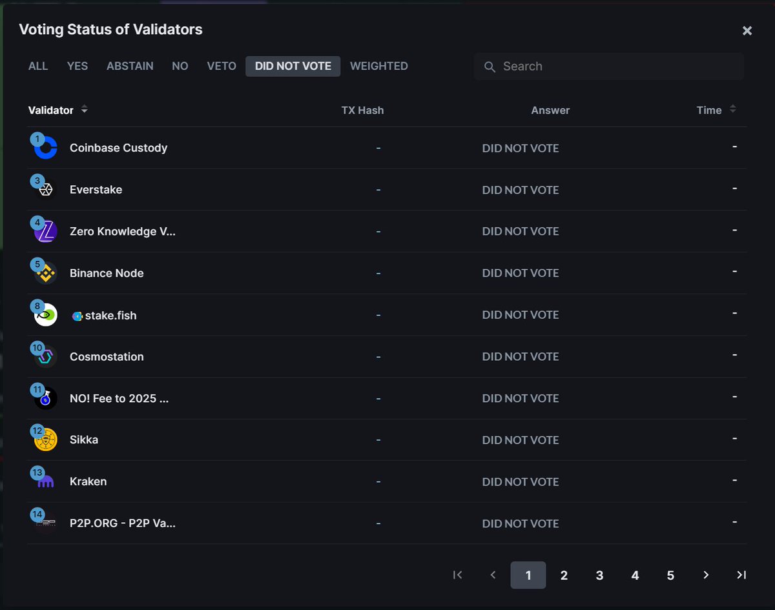Click the Sikka validator logo
The width and height of the screenshot is (775, 610).
(46, 440)
